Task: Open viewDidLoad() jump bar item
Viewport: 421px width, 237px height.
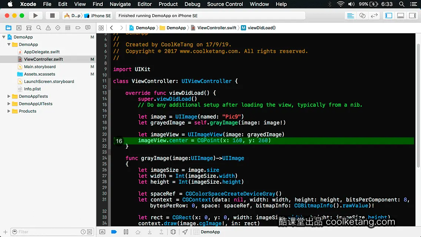Action: click(258, 28)
